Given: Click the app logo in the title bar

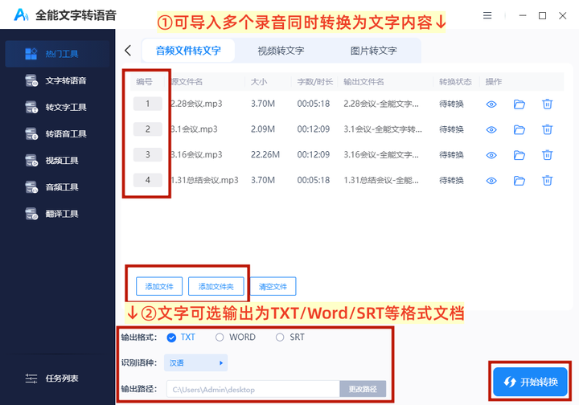Looking at the screenshot, I should (x=21, y=14).
